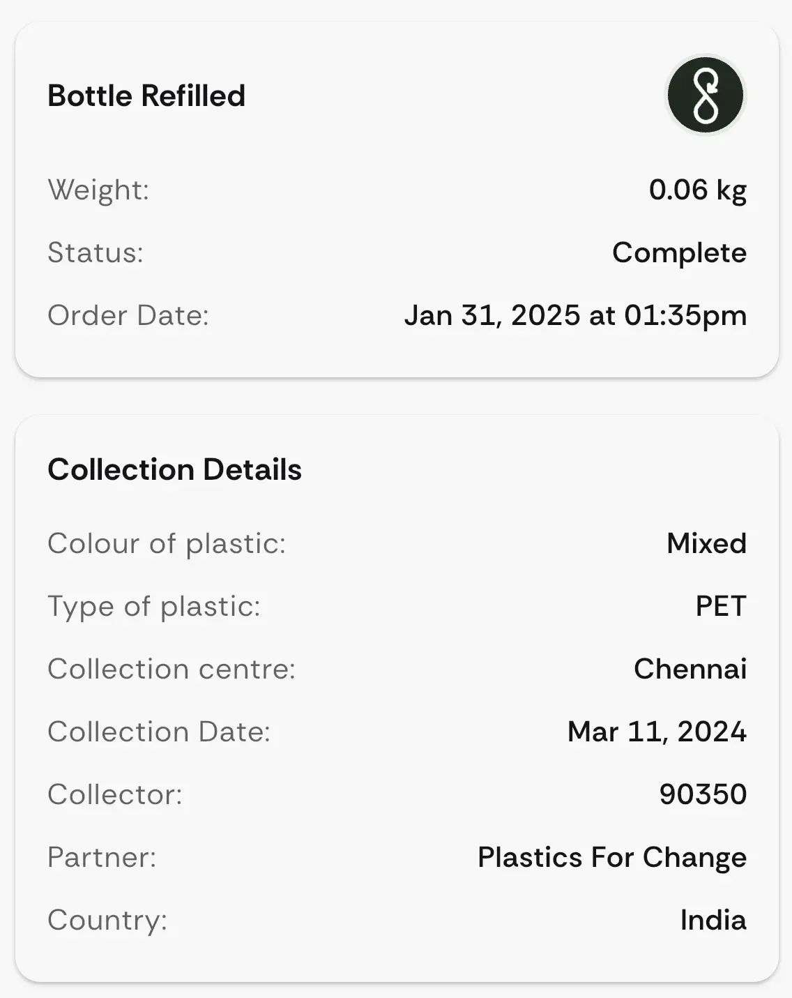
Task: Select the Order Date label
Action: point(128,315)
